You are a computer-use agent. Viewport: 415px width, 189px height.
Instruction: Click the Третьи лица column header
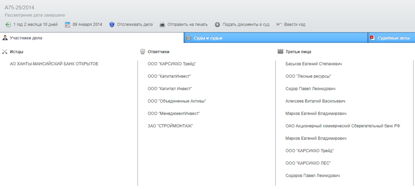(x=298, y=52)
